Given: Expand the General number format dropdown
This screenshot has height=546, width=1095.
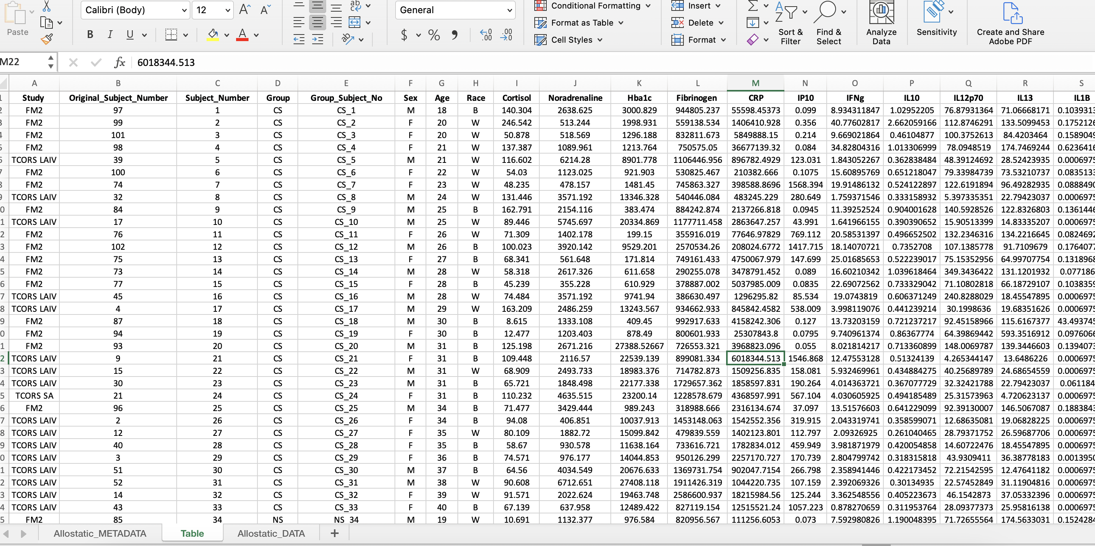Looking at the screenshot, I should [509, 10].
